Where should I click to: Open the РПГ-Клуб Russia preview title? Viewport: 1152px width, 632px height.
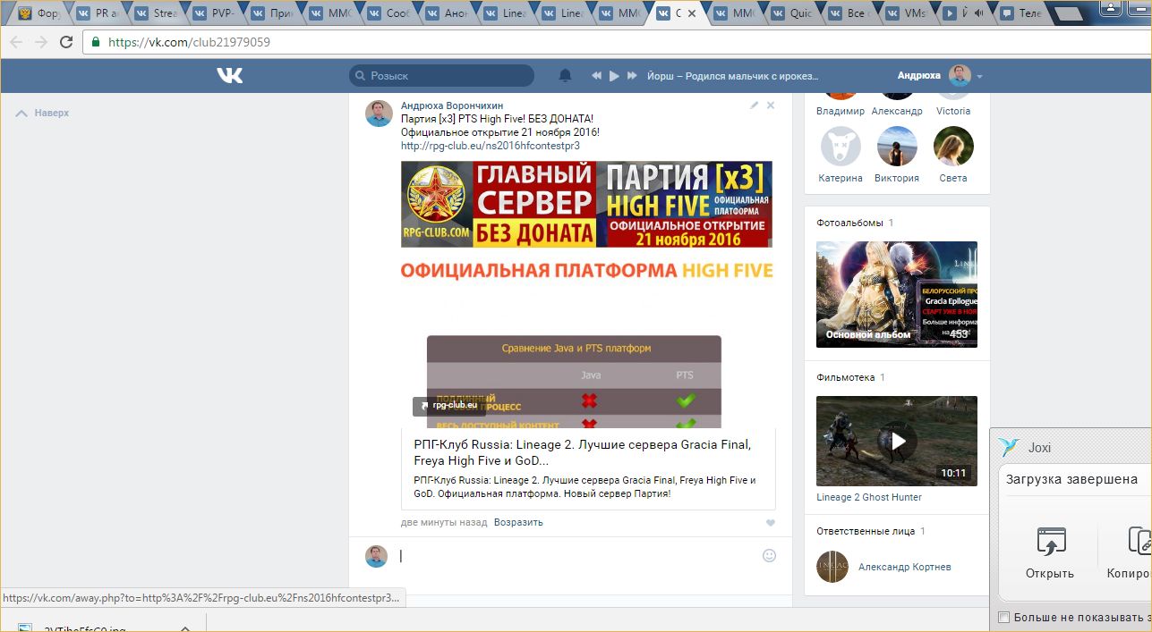[x=582, y=452]
